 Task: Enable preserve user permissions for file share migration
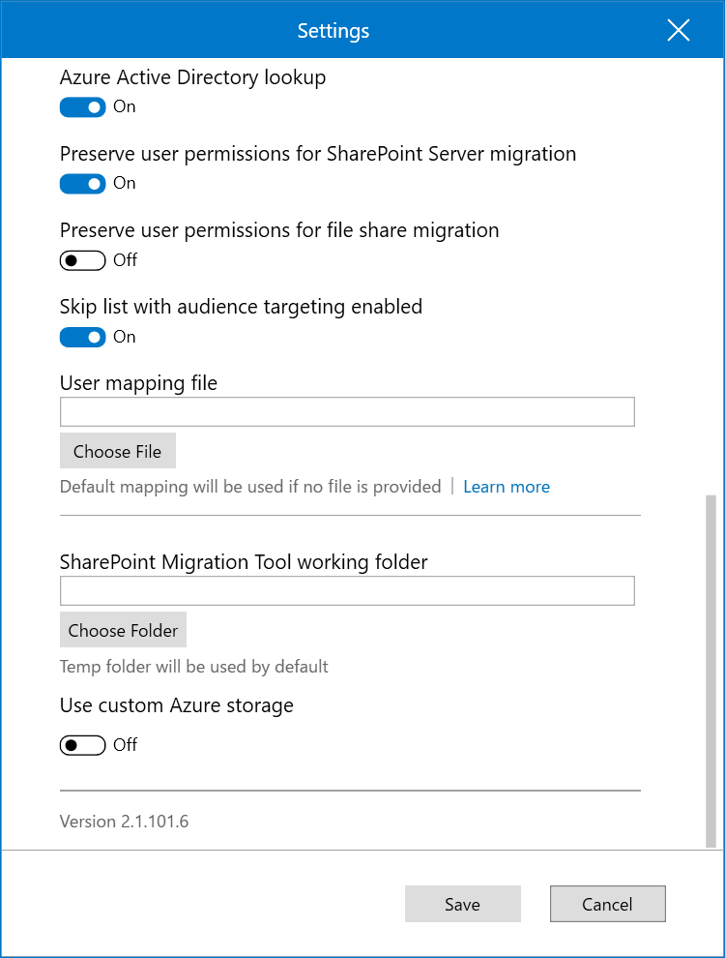pyautogui.click(x=82, y=259)
